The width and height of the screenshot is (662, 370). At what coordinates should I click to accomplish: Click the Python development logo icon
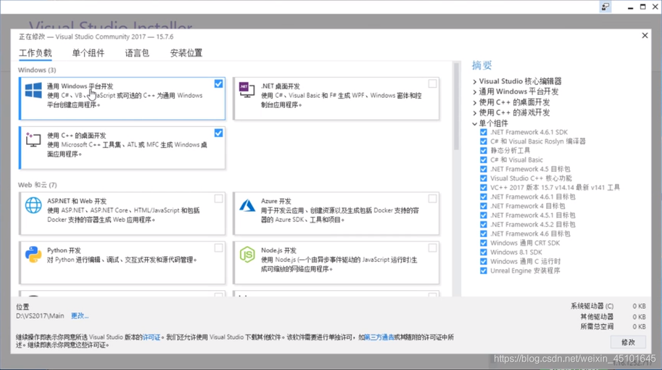click(x=33, y=254)
